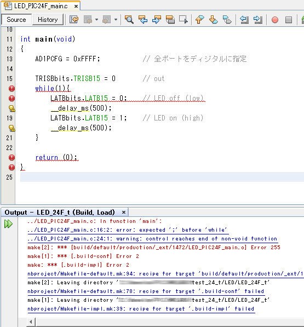Click Shift Line Left icon
The image size is (304, 327).
pos(244,20)
